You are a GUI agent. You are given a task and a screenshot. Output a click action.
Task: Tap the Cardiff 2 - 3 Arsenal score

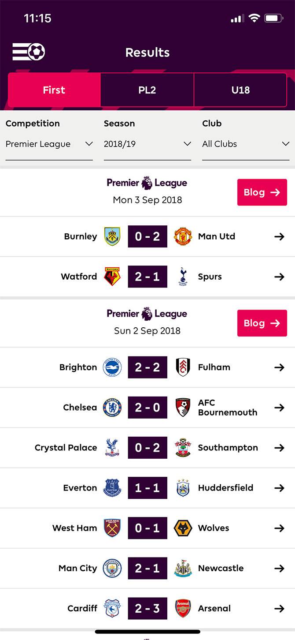[147, 608]
